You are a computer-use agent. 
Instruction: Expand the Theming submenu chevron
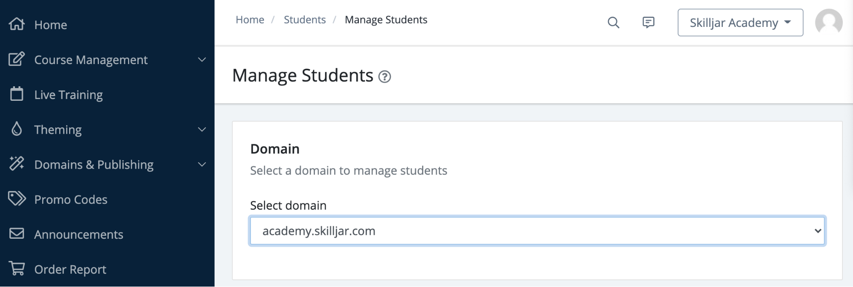tap(202, 129)
